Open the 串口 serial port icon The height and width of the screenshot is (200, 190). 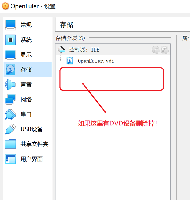pyautogui.click(x=10, y=114)
